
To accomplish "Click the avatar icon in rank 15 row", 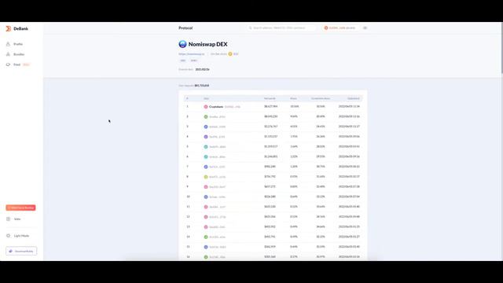I will pyautogui.click(x=206, y=247).
